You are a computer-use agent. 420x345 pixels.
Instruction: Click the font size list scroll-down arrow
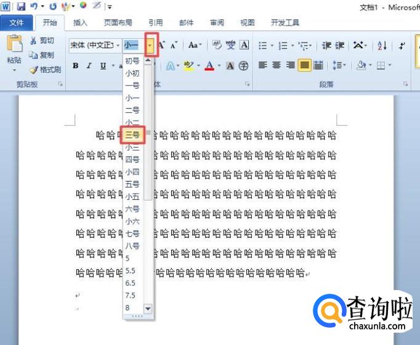[x=148, y=309]
